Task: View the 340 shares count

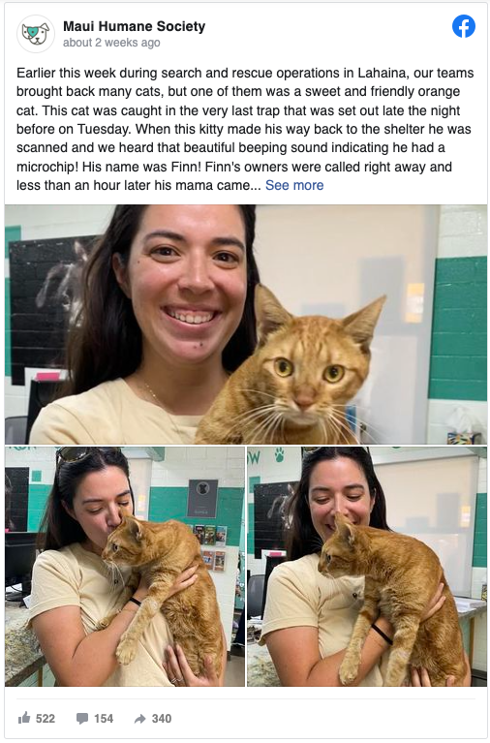Action: click(162, 719)
